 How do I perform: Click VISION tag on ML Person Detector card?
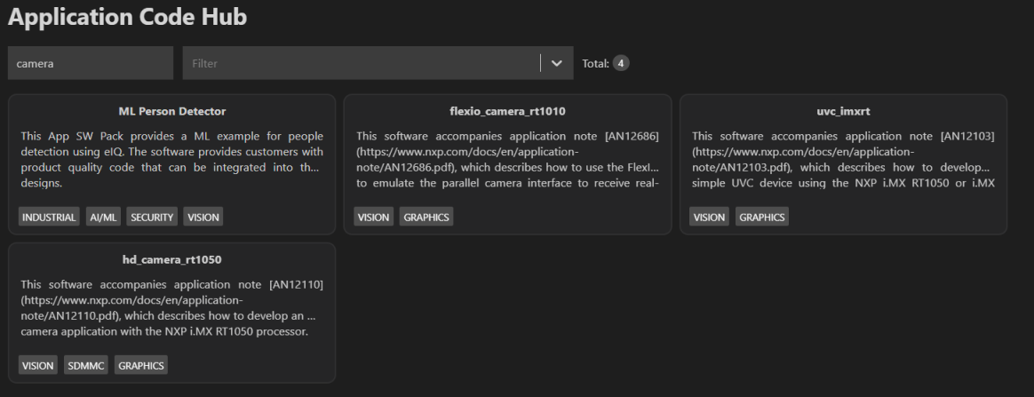pos(203,217)
